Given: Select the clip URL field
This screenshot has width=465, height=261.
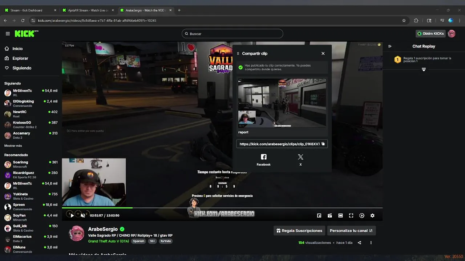Looking at the screenshot, I should [282, 144].
